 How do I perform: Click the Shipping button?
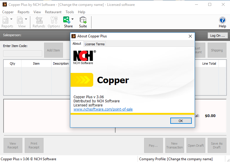[217, 50]
